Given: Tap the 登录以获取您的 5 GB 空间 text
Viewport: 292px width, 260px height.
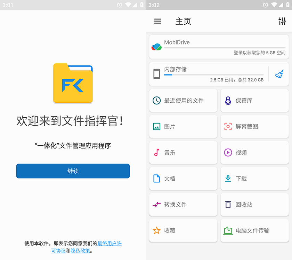Looking at the screenshot, I should coord(259,53).
